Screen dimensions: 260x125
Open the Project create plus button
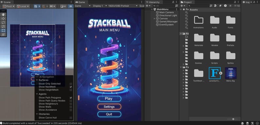[x=183, y=6]
